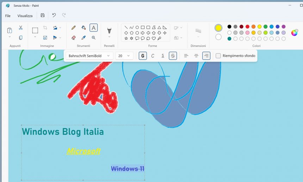Click the Crop image icon
The height and width of the screenshot is (182, 303).
pos(45,28)
